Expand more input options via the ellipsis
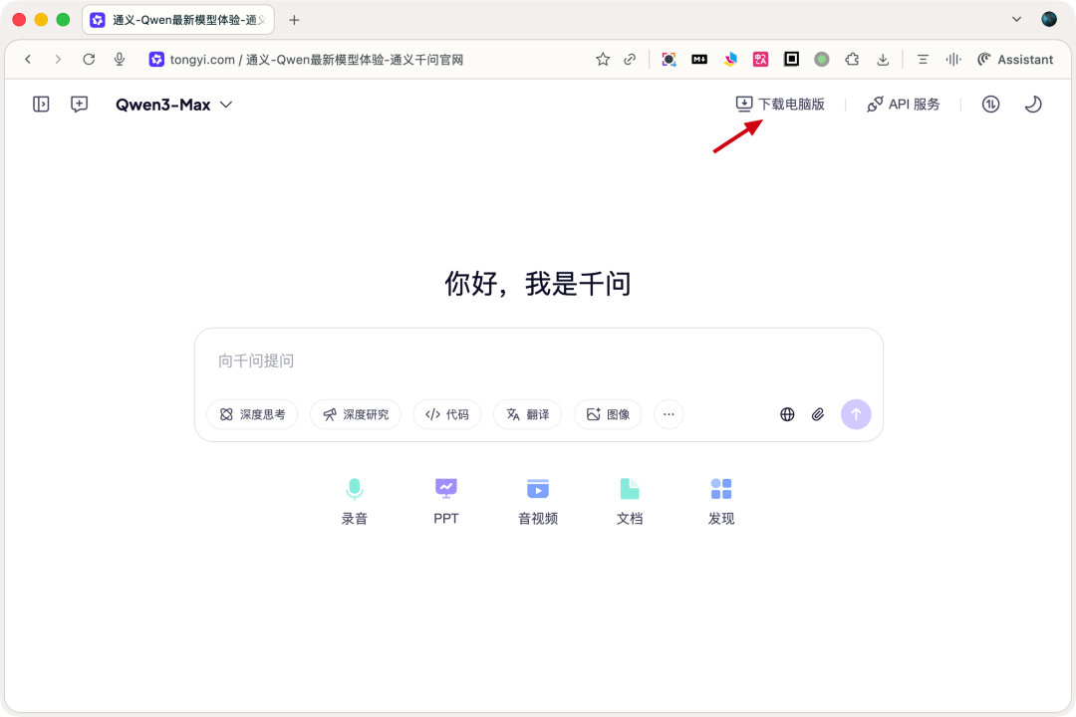 [x=669, y=414]
